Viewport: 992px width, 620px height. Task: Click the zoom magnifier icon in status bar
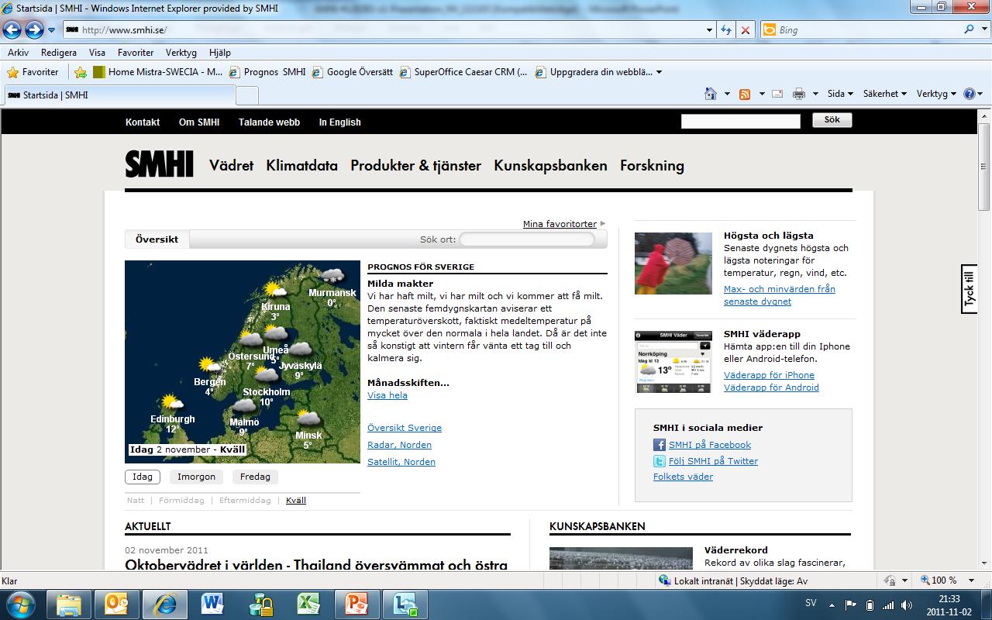925,580
